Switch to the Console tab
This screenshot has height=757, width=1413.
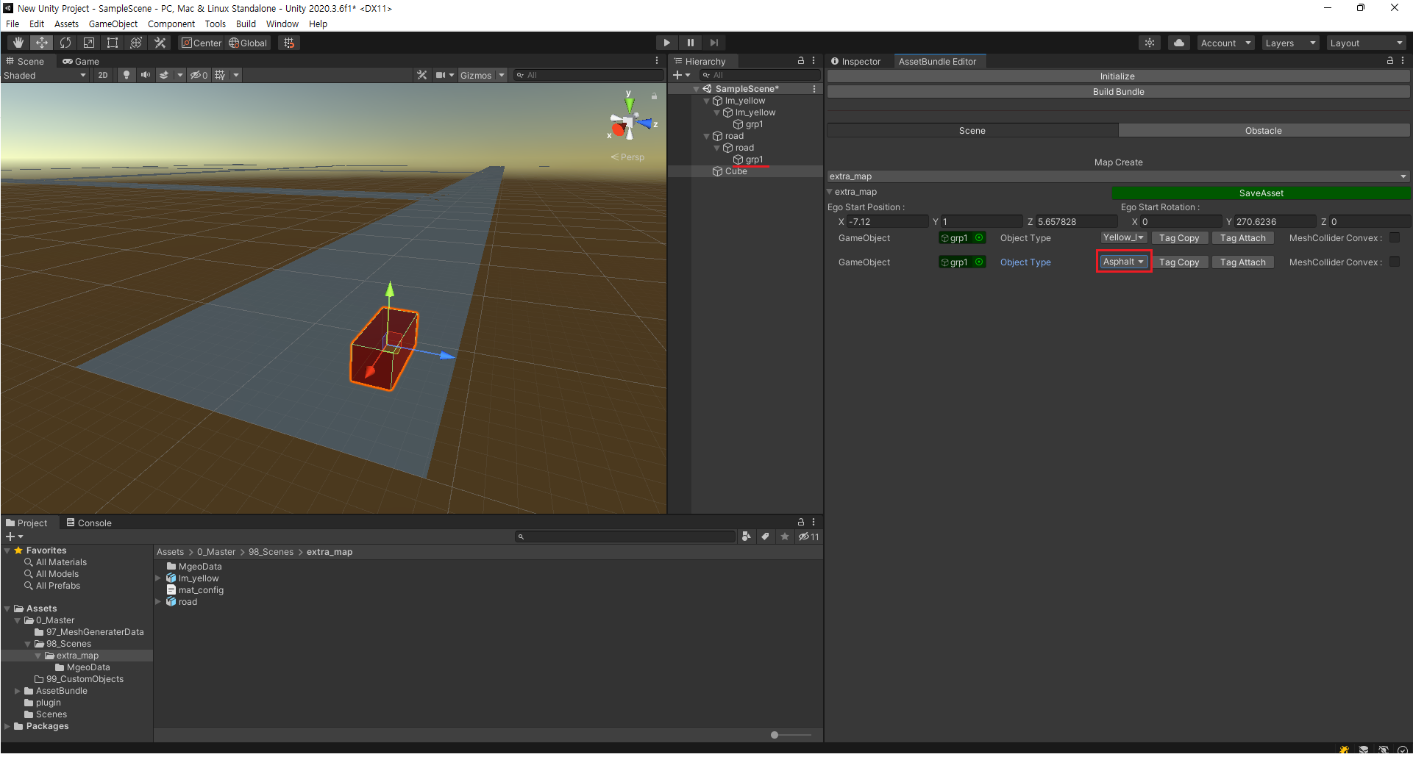click(89, 523)
